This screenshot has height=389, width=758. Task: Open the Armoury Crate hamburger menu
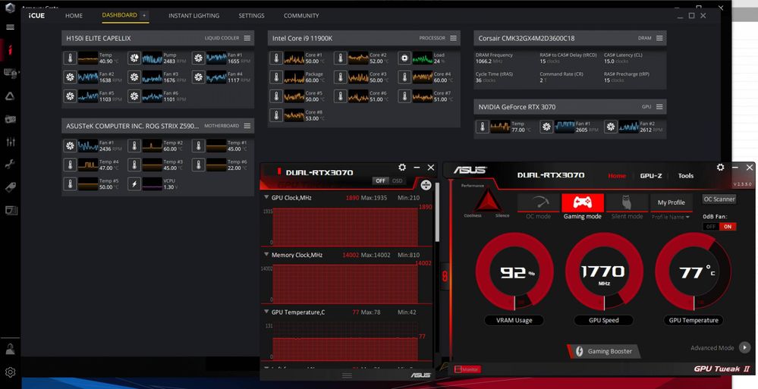(10, 27)
